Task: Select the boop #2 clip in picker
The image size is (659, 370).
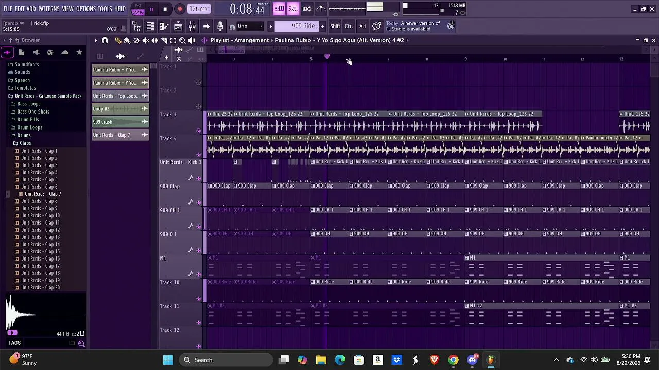Action: coord(120,109)
